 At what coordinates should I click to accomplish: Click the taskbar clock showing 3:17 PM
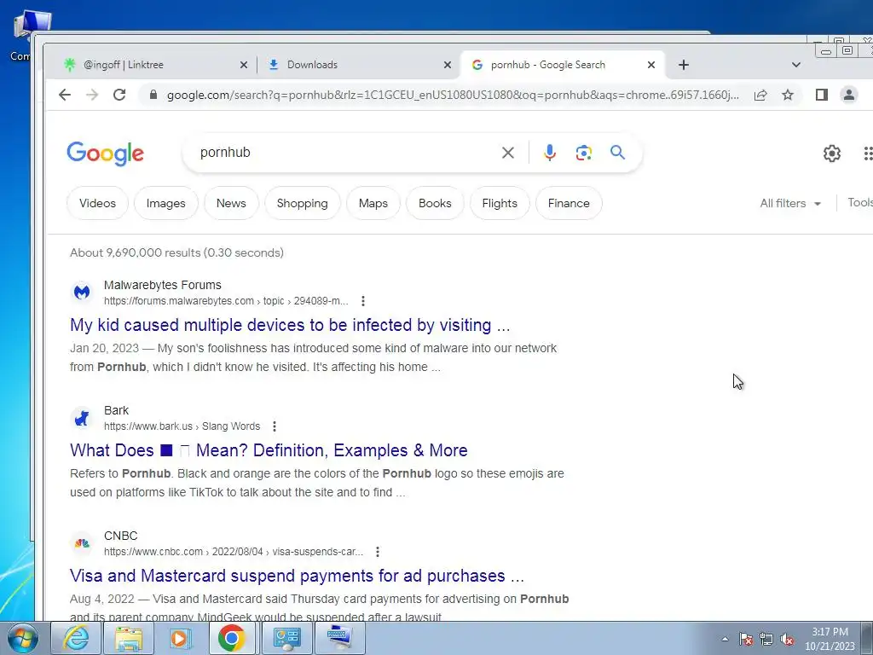(x=830, y=639)
